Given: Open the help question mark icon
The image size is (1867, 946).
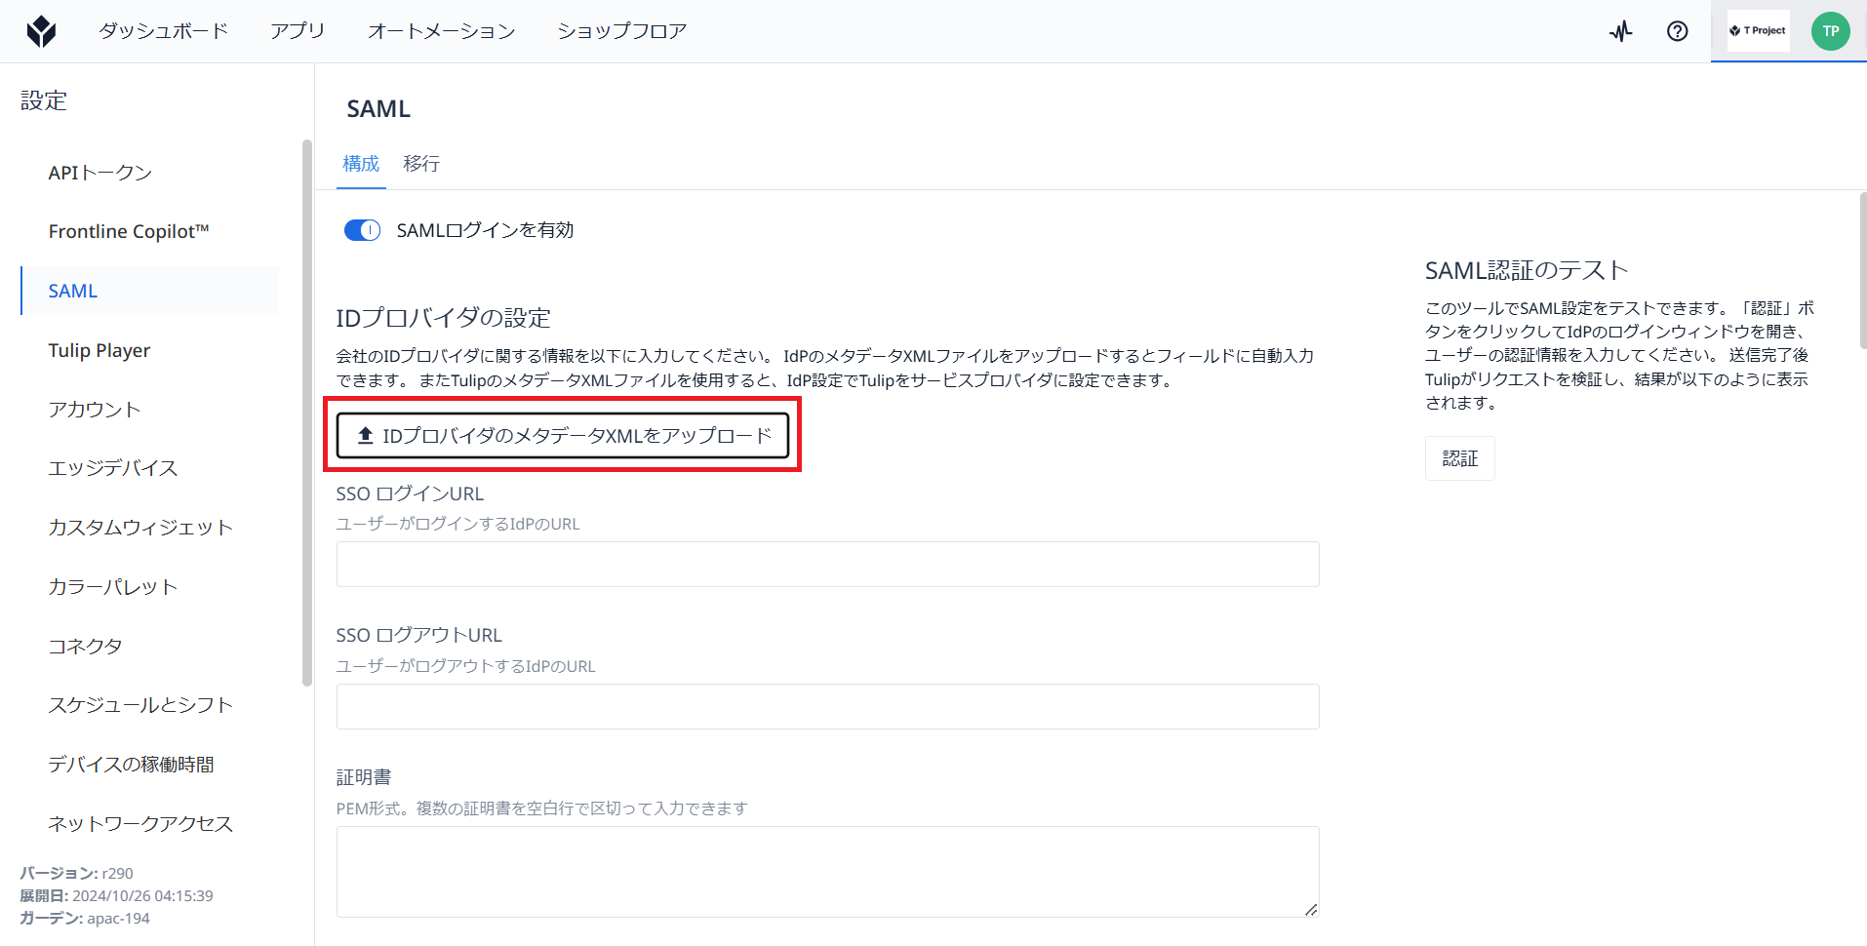Looking at the screenshot, I should click(x=1677, y=31).
